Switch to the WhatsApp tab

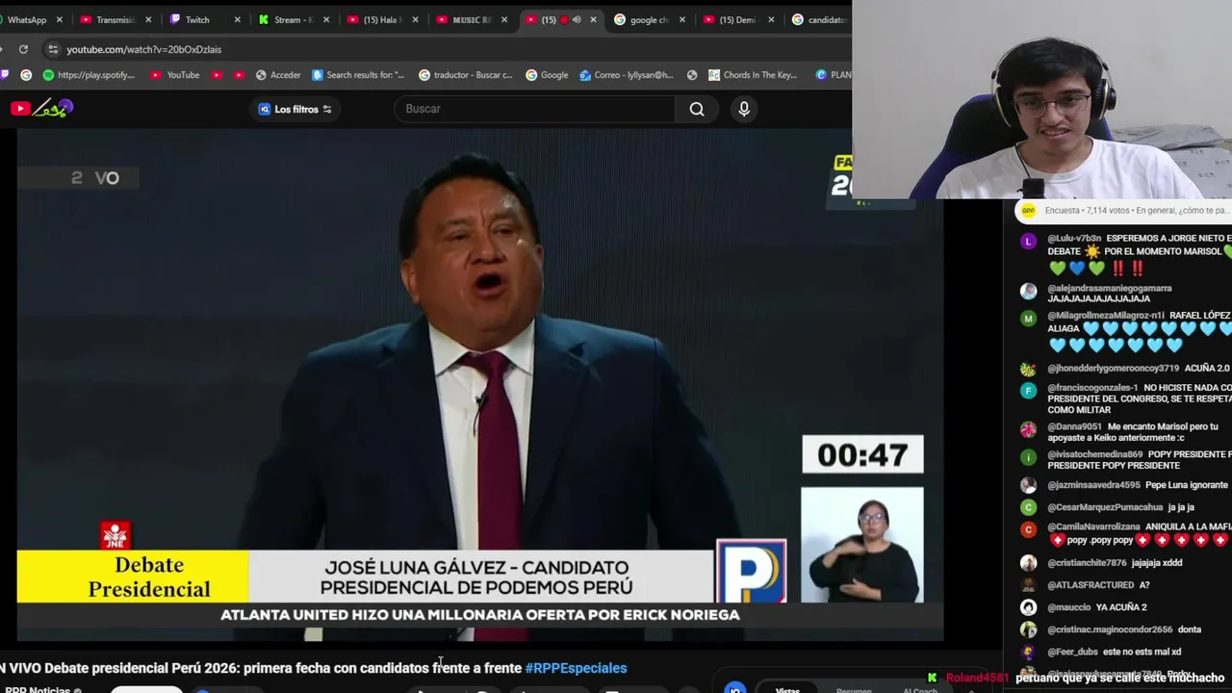coord(27,19)
